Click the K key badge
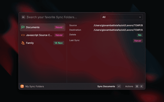 coord(141,86)
